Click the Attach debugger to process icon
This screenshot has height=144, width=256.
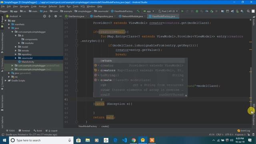[212, 11]
